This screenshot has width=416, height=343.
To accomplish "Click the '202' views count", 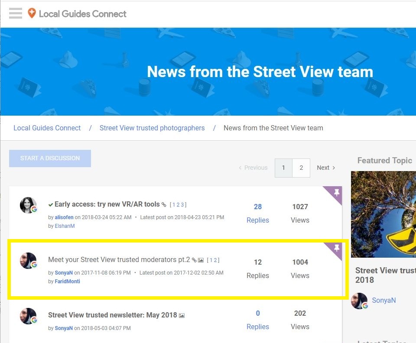I will (x=300, y=313).
